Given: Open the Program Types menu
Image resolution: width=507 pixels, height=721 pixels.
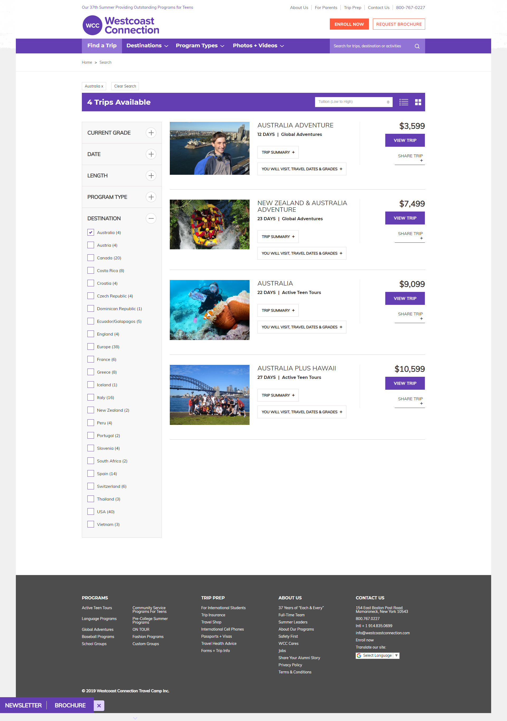Looking at the screenshot, I should (200, 46).
